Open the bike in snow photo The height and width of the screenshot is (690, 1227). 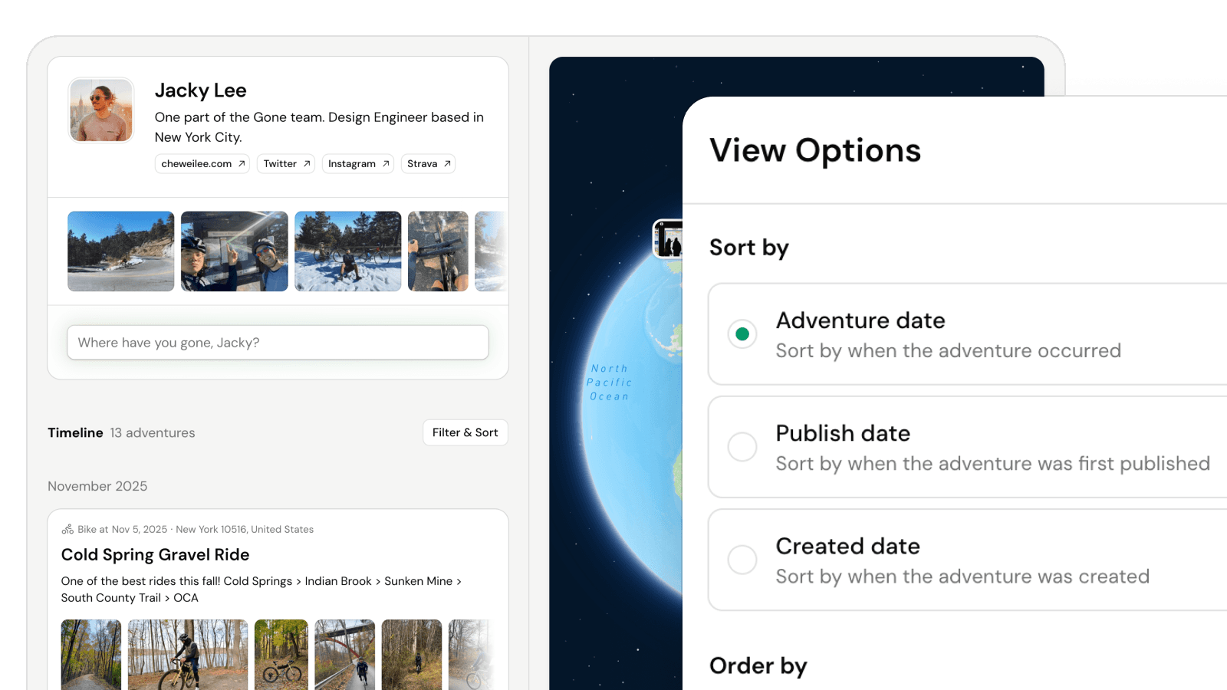pos(348,251)
